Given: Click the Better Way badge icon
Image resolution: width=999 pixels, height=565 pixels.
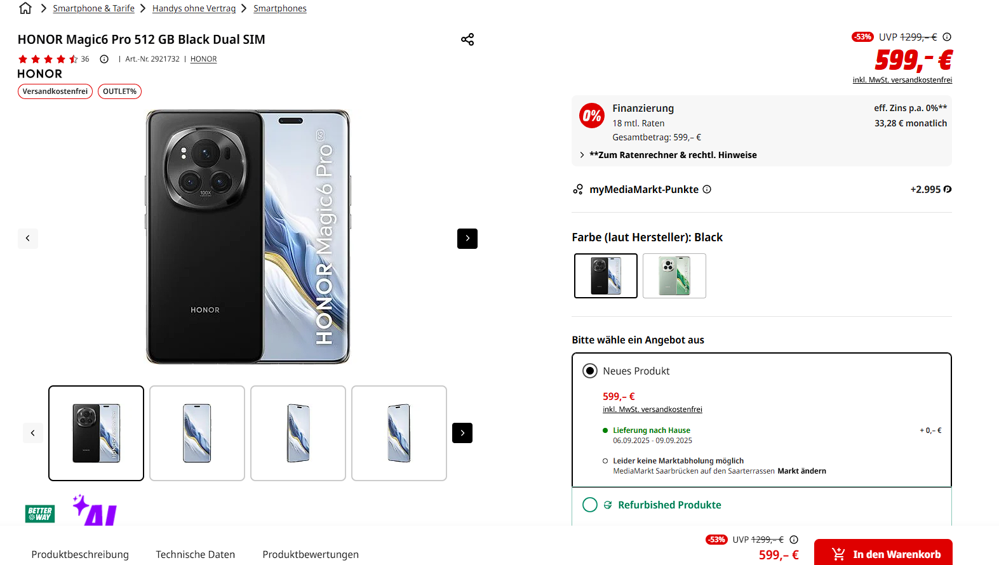Looking at the screenshot, I should [40, 514].
